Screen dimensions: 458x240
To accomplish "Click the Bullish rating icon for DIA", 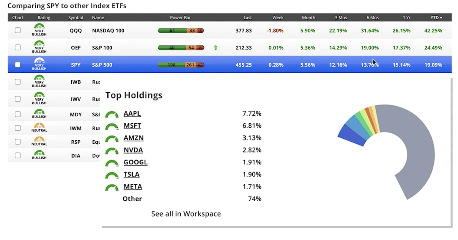I will point(39,155).
